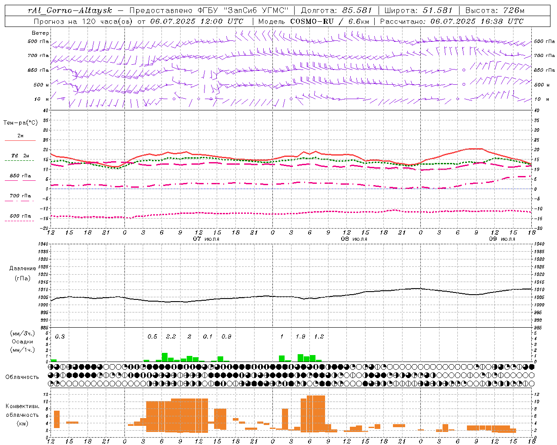The width and height of the screenshot is (557, 445).
Task: Click the Конвективн. convective cloud label
Action: pyautogui.click(x=22, y=406)
